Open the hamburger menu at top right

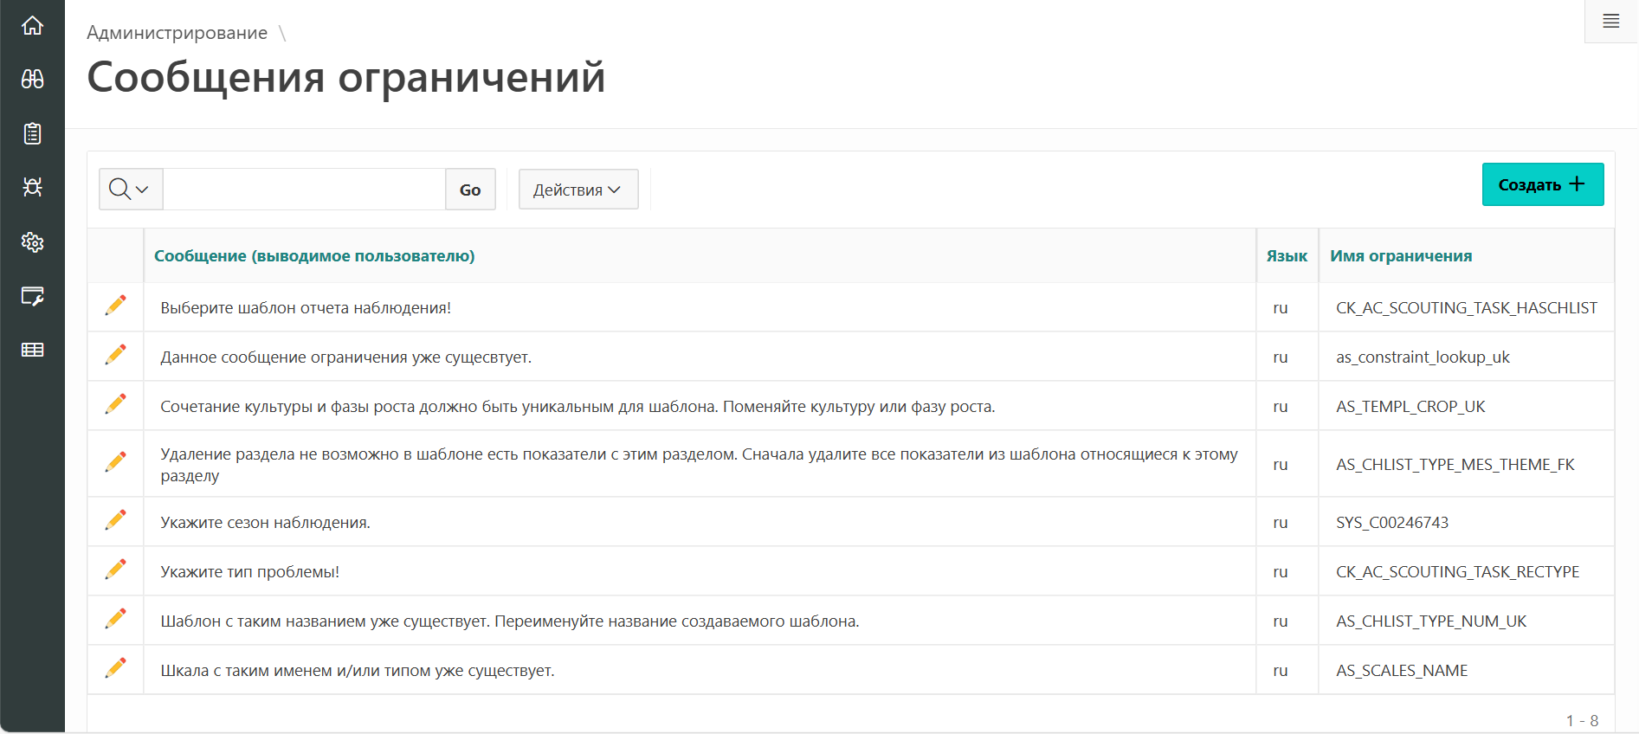tap(1610, 21)
